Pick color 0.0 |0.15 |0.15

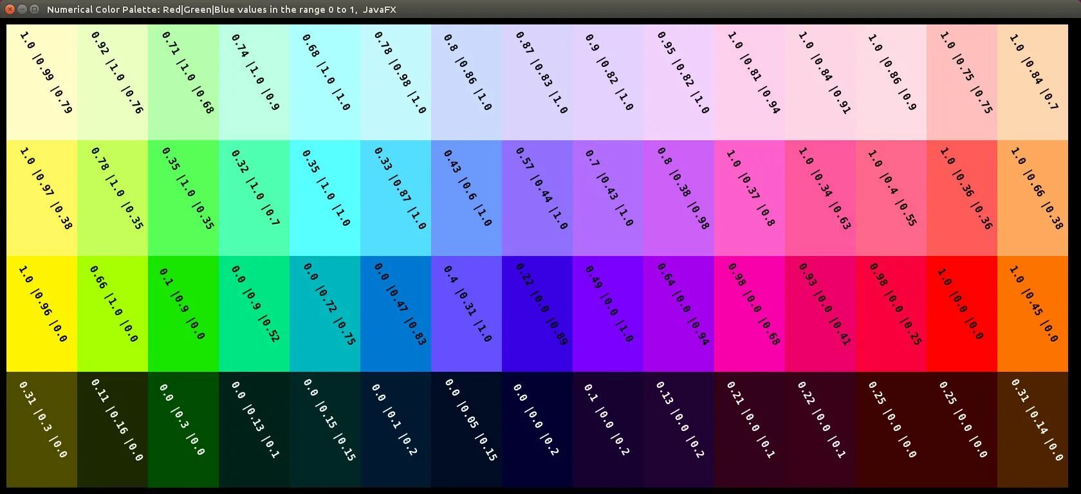pyautogui.click(x=325, y=430)
